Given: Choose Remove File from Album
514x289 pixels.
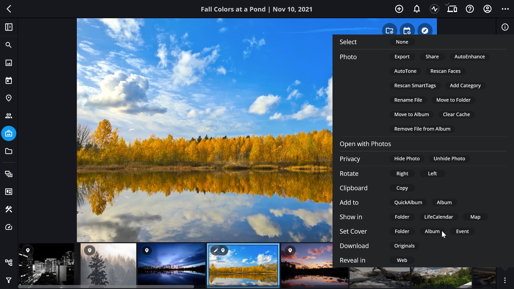Looking at the screenshot, I should pyautogui.click(x=422, y=129).
